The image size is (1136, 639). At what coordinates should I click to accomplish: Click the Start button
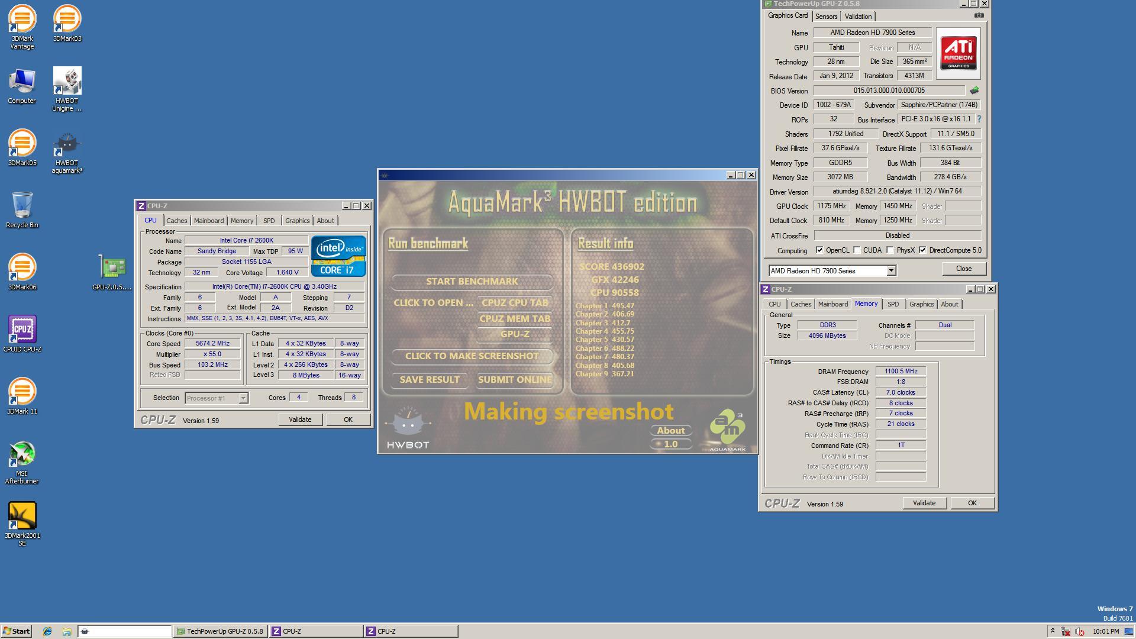tap(16, 631)
